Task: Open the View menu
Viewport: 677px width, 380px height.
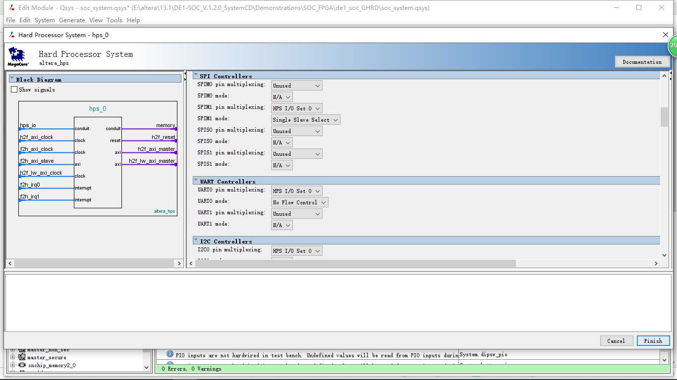Action: tap(96, 20)
